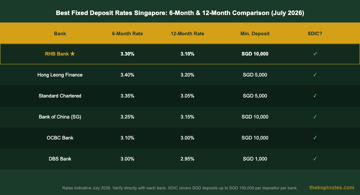
Task: Click the SDIC checkmark in Bank of China row
Action: [315, 117]
